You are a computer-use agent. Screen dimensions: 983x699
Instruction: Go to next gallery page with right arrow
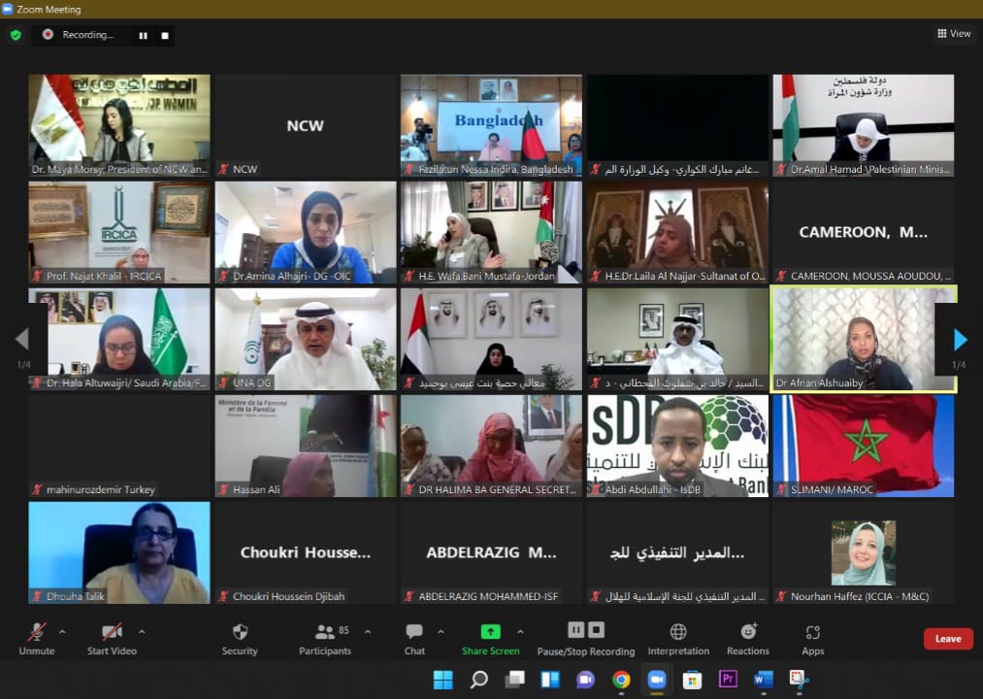[x=960, y=339]
